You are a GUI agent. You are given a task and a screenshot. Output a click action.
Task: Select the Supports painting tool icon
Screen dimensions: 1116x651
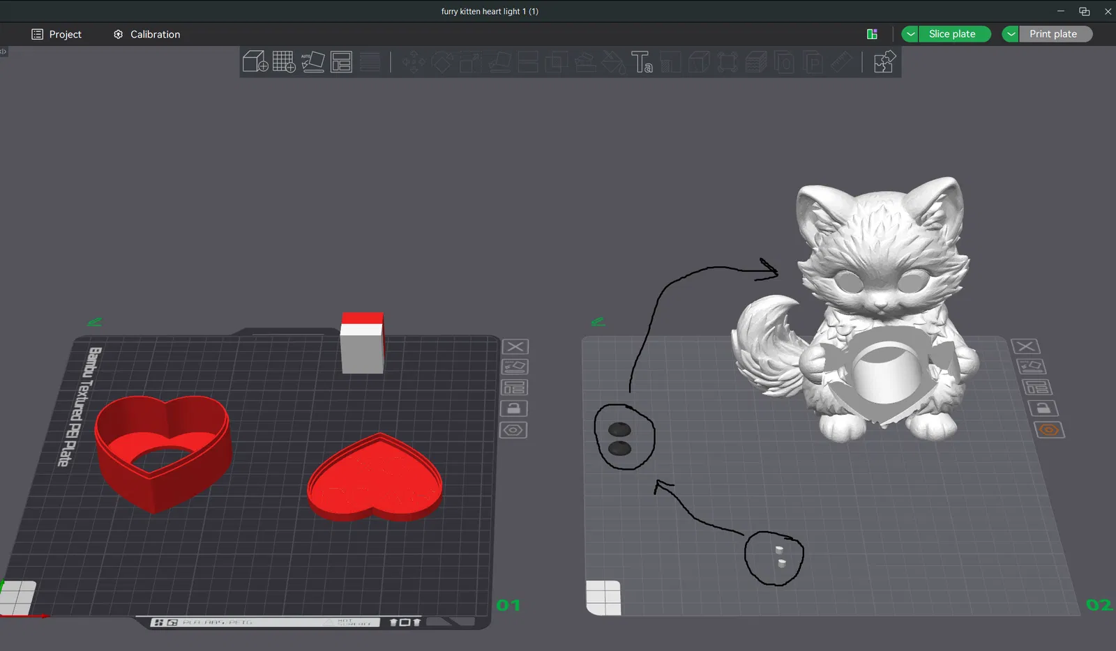tap(585, 62)
